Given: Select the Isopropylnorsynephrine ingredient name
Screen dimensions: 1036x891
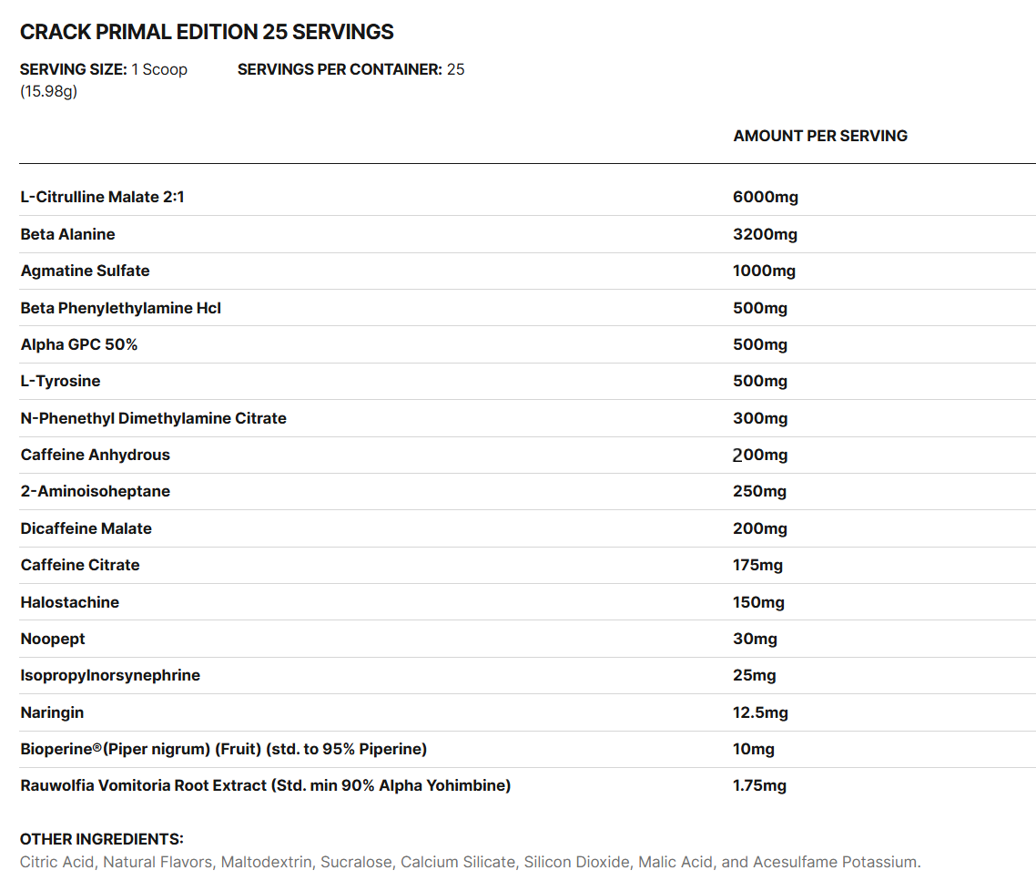Looking at the screenshot, I should pos(111,675).
